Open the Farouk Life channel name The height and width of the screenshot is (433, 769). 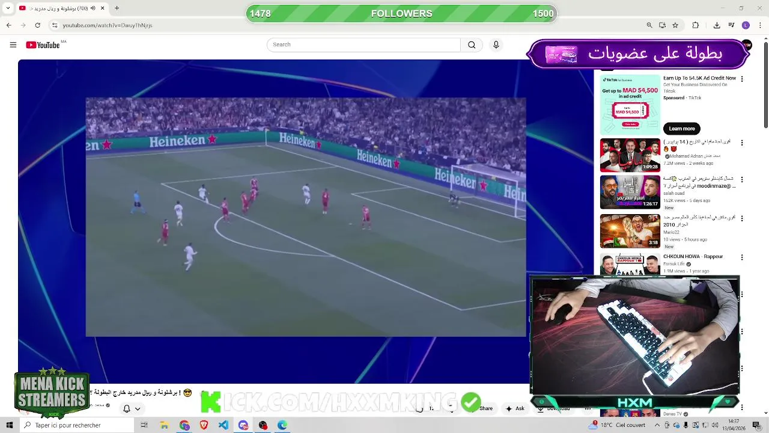tap(674, 264)
